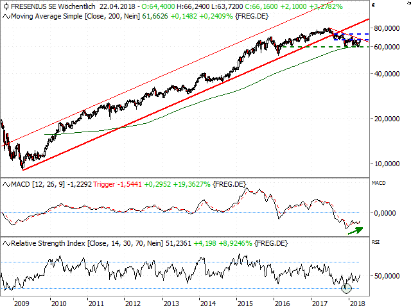The image size is (411, 308).
Task: Click the circled RSI low marker
Action: [346, 288]
